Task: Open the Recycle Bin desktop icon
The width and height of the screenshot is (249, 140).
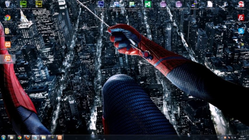Action: [x=8, y=4]
